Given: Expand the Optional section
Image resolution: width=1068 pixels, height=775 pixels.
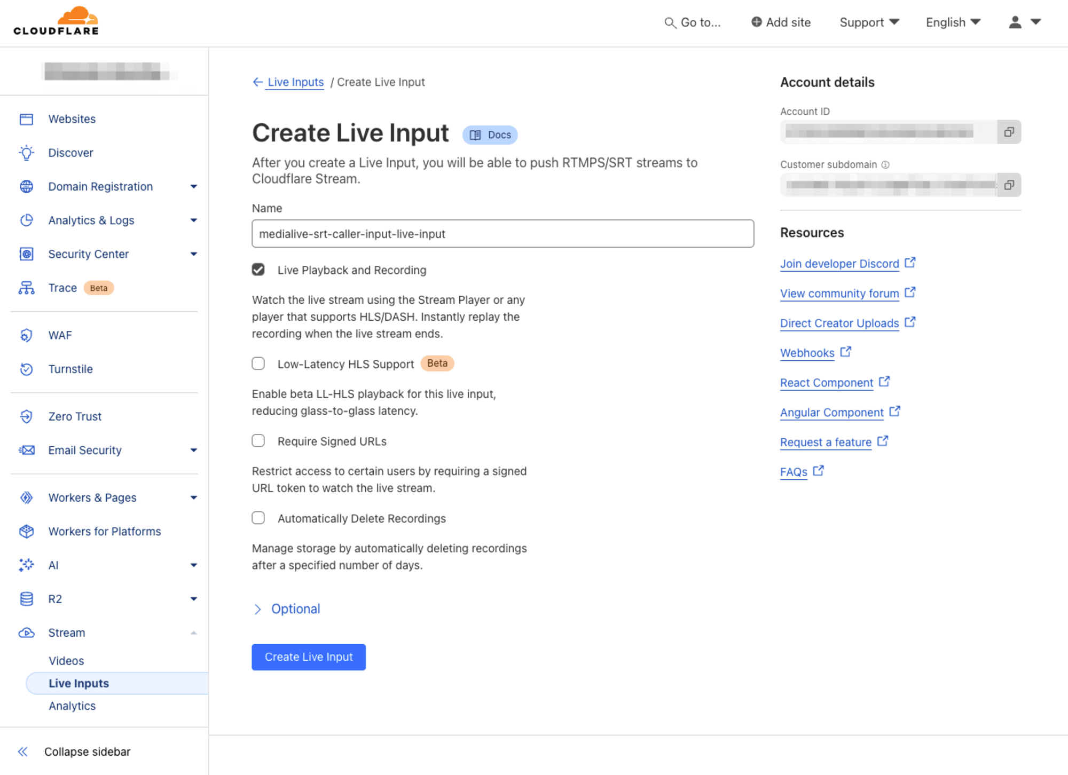Looking at the screenshot, I should pyautogui.click(x=286, y=609).
